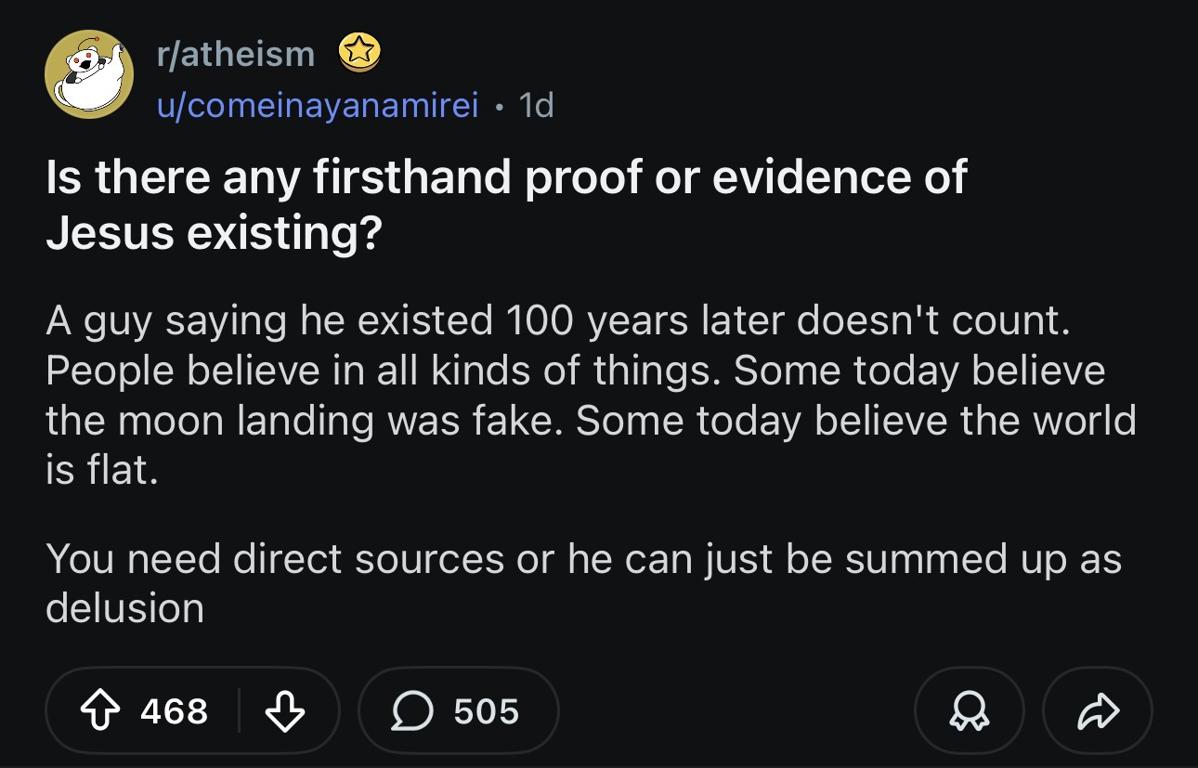1198x768 pixels.
Task: Go to the r/atheism subreddit
Action: click(x=235, y=54)
